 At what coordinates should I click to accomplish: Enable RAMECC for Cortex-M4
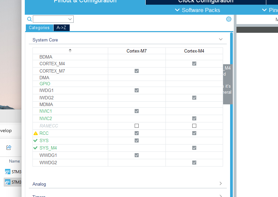pos(194,126)
